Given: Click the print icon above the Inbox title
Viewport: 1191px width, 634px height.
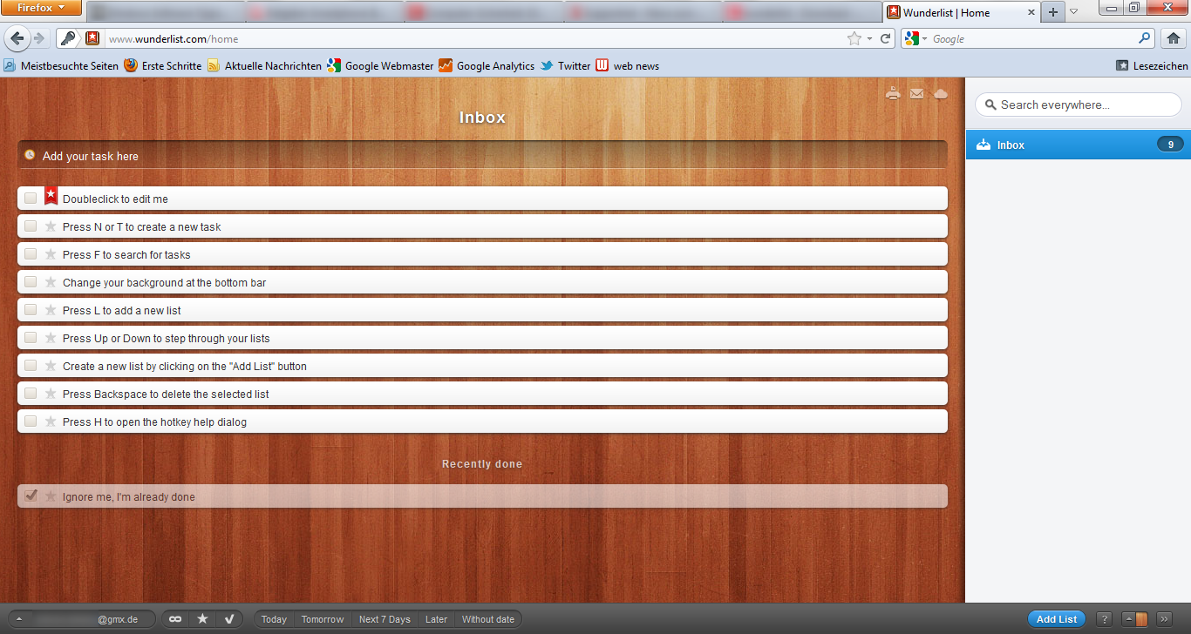Looking at the screenshot, I should (x=893, y=93).
